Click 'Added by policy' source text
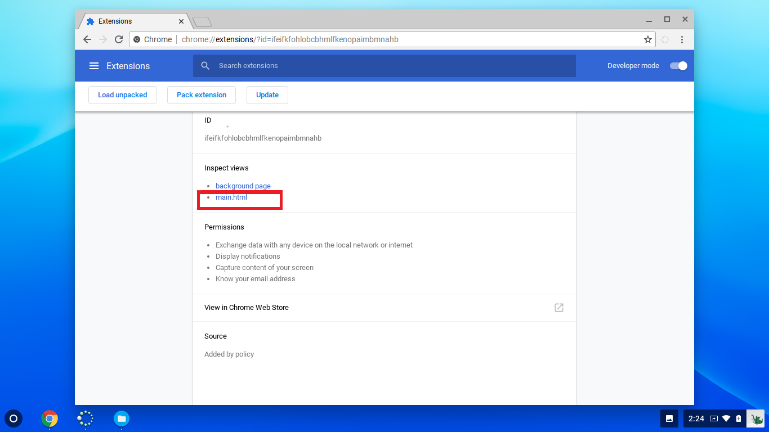Screen dimensions: 769x432 click(229, 354)
